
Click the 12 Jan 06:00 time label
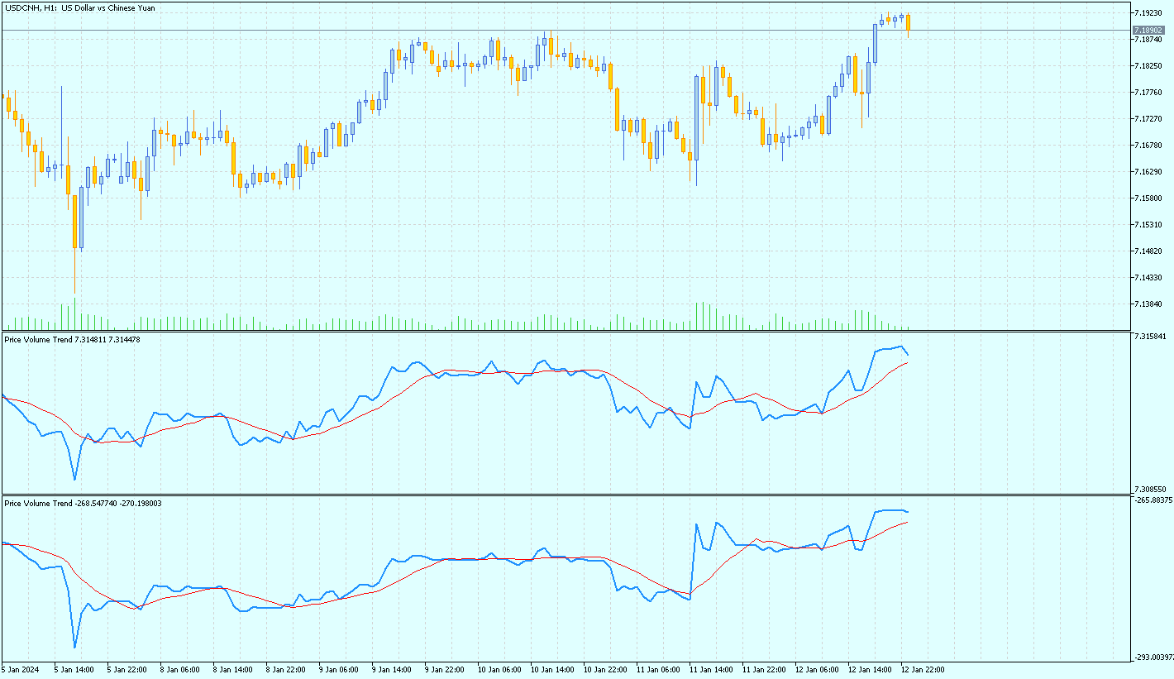click(x=817, y=669)
